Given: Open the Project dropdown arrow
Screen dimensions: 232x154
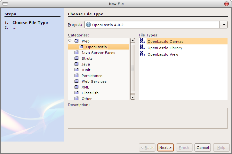Looking at the screenshot, I should click(224, 25).
